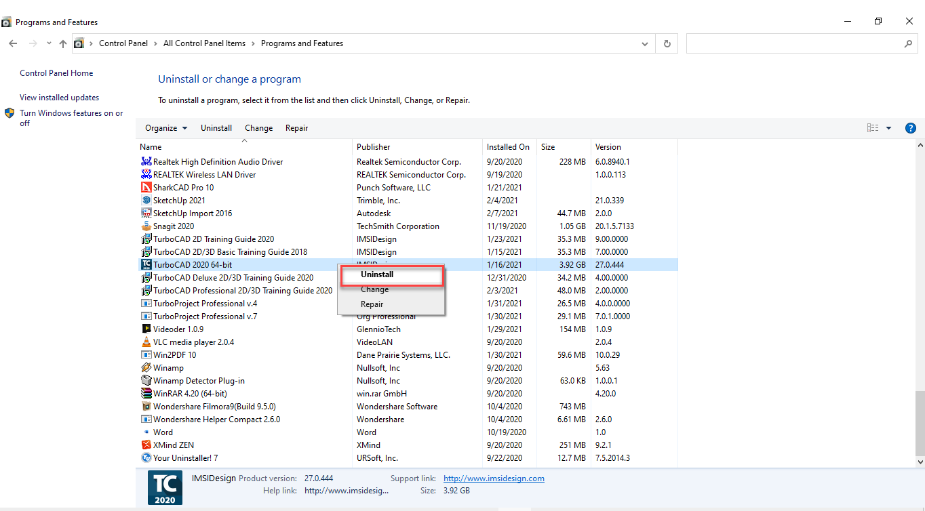Click the TurboProject Professional v.7 icon
Viewport: 925px width, 511px height.
146,316
